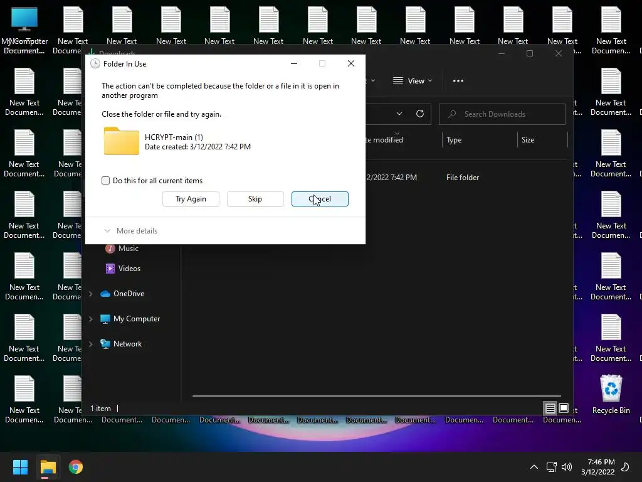
Task: Select Network in the navigation pane
Action: pos(121,343)
